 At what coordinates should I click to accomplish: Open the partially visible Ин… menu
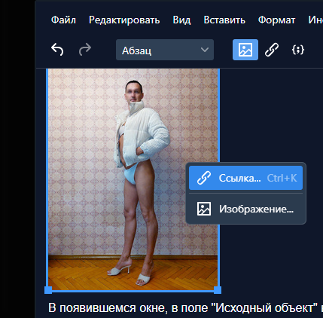tap(315, 20)
